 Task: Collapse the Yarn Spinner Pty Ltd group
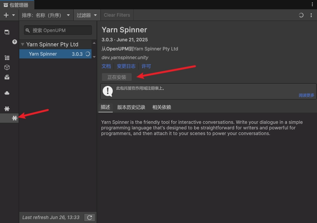click(23, 45)
